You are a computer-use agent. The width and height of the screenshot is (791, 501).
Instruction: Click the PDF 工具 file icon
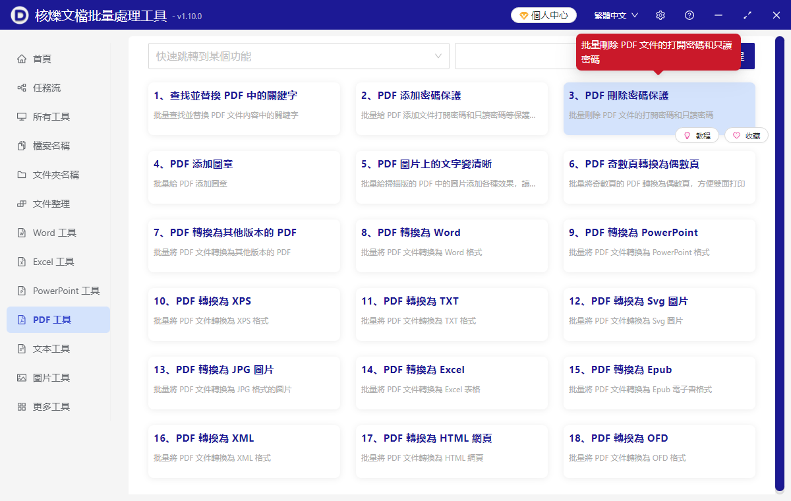(22, 320)
